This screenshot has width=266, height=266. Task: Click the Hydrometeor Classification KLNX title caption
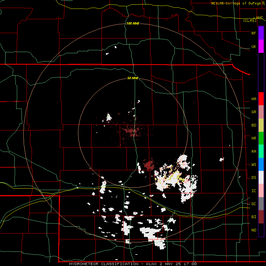133,264
